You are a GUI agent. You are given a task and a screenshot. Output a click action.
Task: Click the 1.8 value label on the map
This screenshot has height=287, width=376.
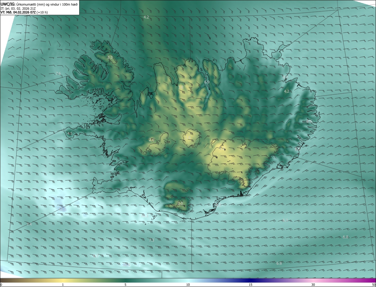coord(181,87)
